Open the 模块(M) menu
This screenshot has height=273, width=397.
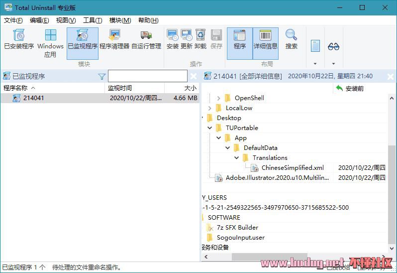pyautogui.click(x=120, y=20)
